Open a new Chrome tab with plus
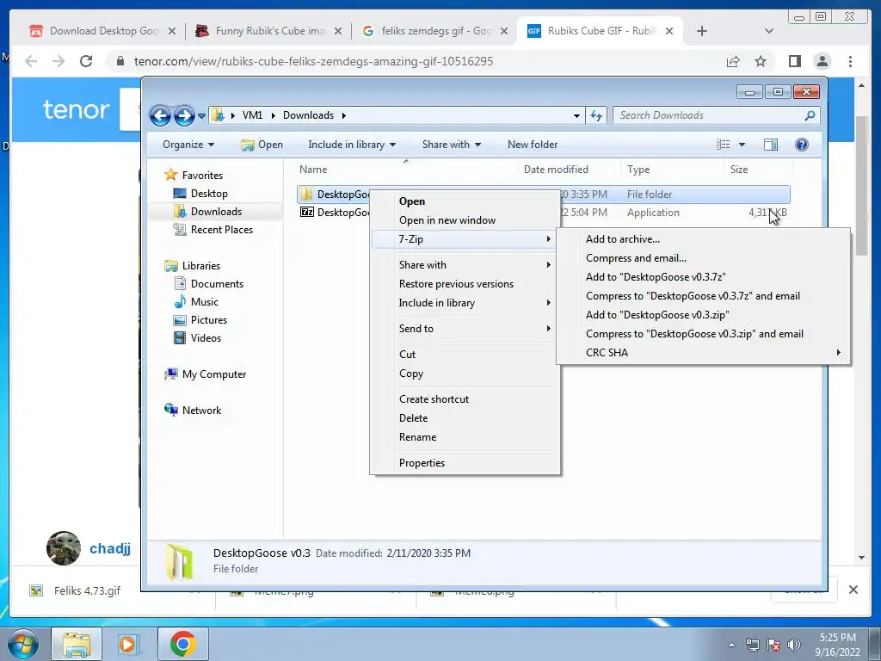 tap(702, 31)
